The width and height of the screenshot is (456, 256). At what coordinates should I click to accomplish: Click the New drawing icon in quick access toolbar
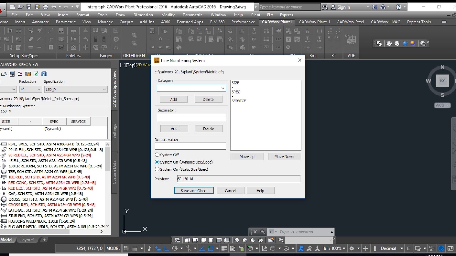click(x=12, y=7)
